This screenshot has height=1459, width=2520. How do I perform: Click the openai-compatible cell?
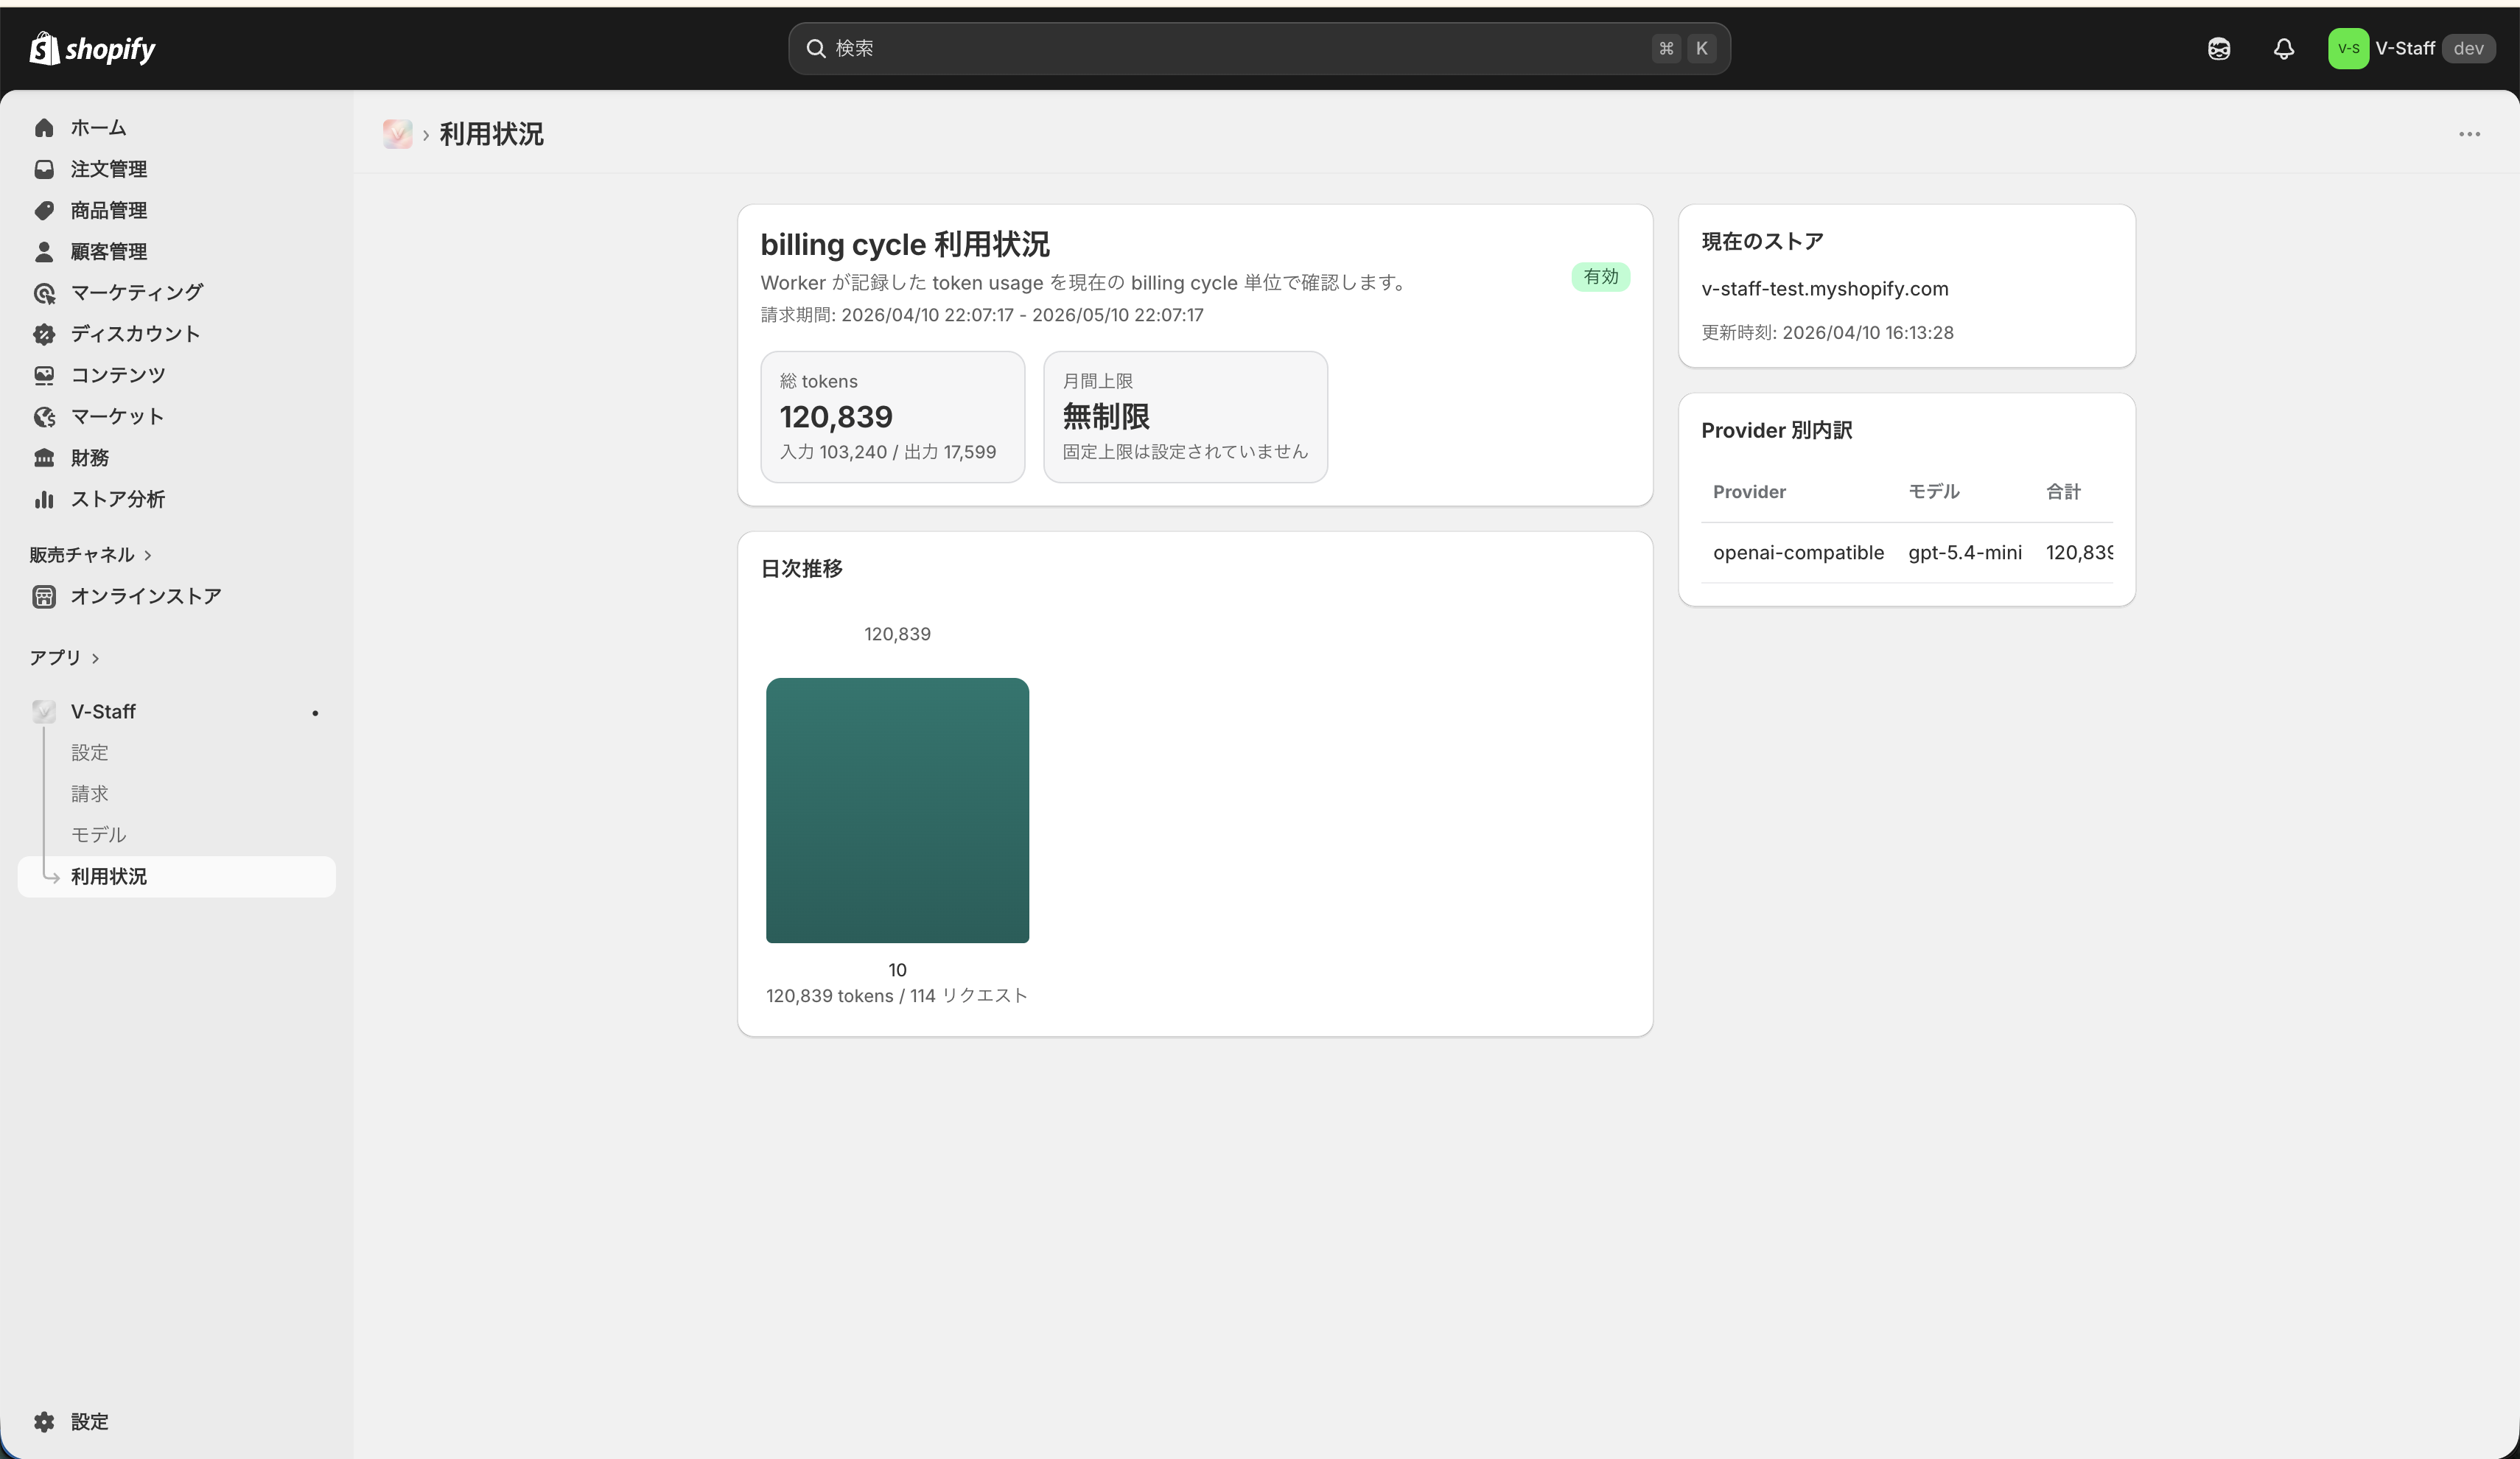(x=1798, y=553)
